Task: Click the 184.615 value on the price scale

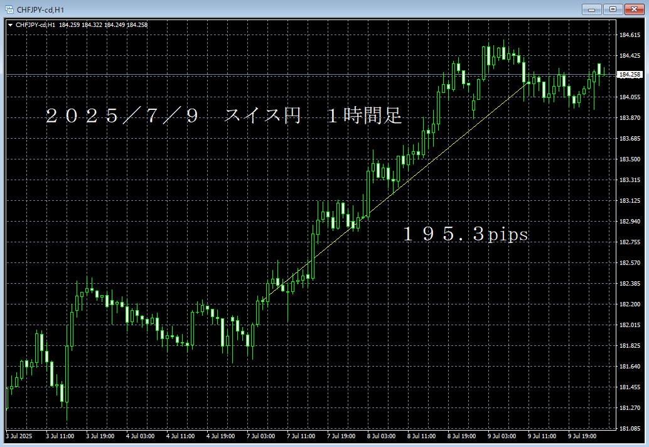Action: click(630, 36)
